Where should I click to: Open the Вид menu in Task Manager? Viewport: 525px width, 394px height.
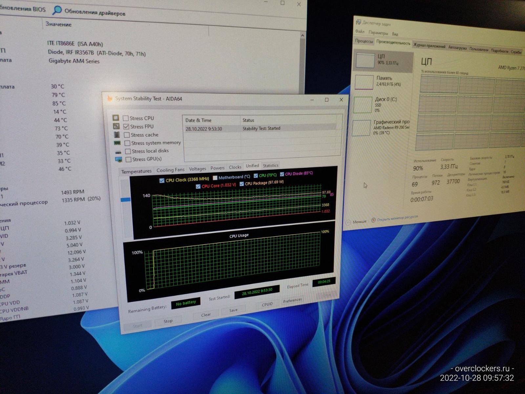click(x=395, y=34)
